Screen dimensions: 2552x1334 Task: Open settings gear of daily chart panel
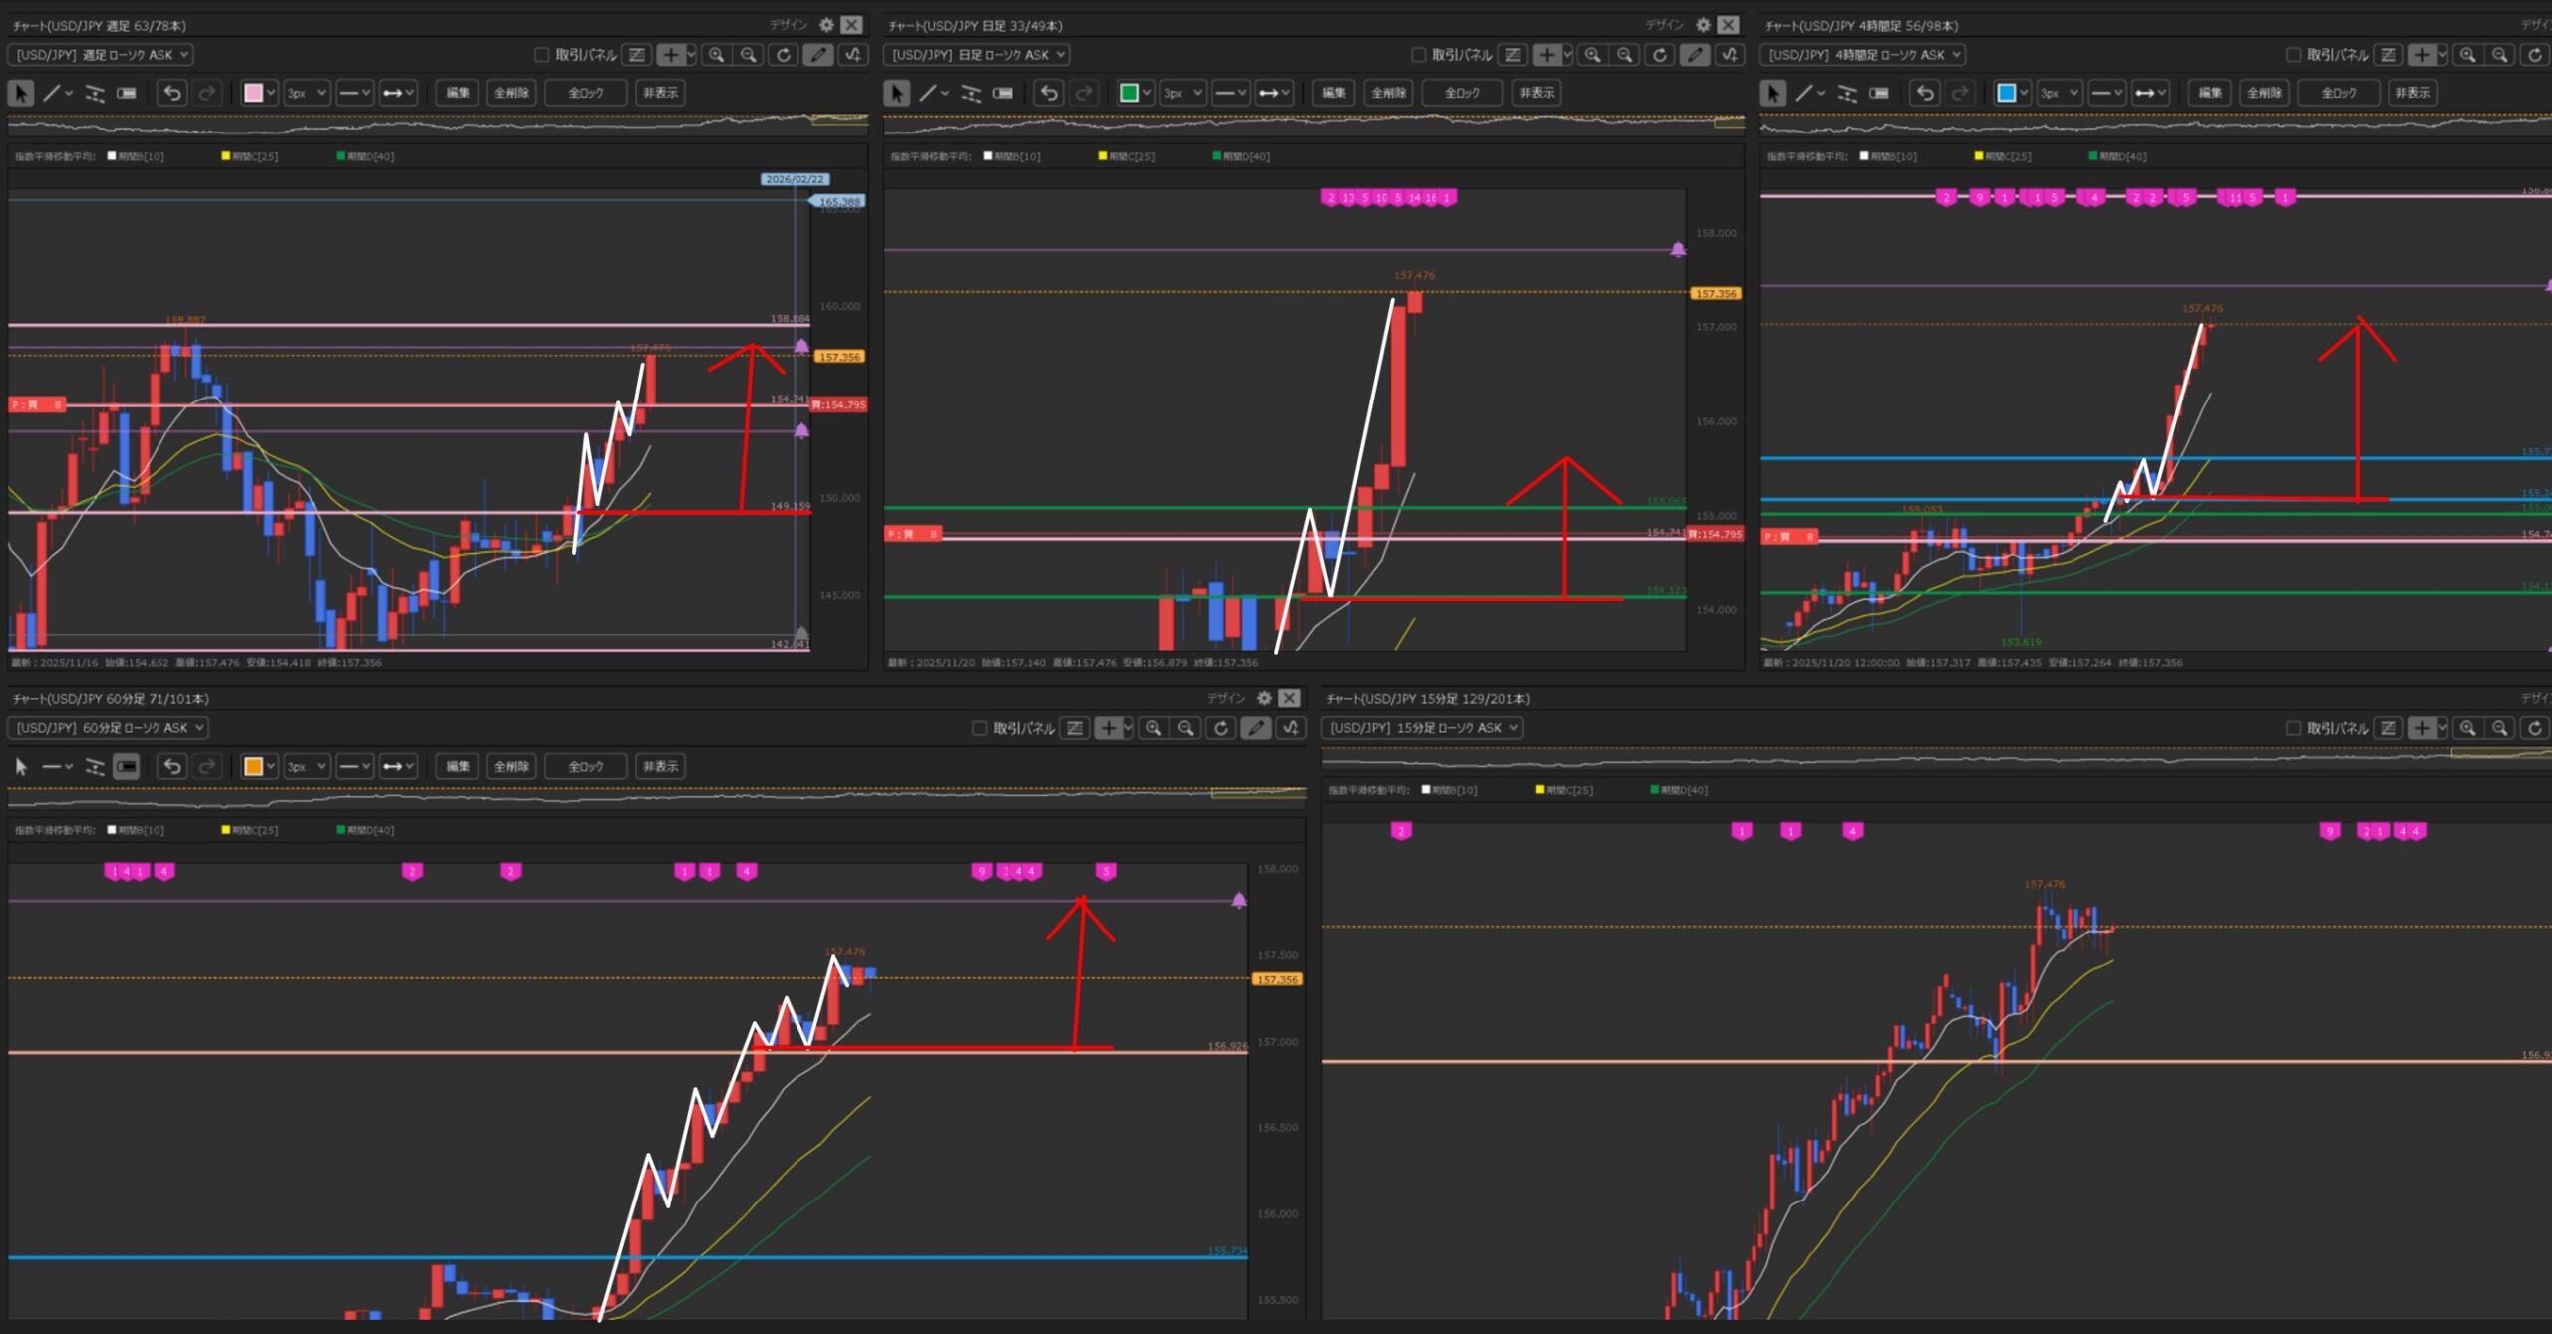[x=1703, y=25]
